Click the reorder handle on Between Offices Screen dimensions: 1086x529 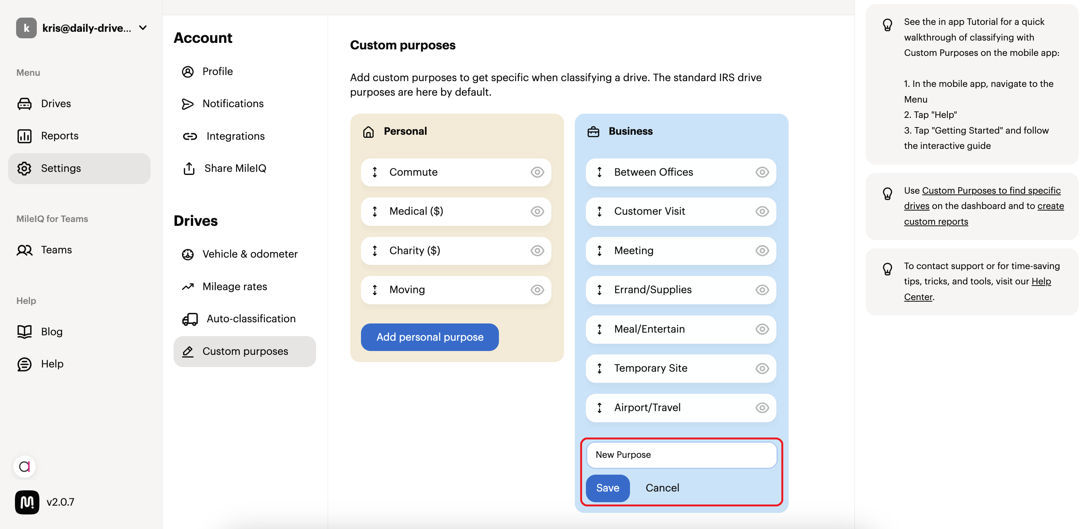599,172
